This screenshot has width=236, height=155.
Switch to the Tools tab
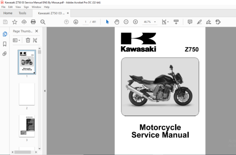coord(22,13)
